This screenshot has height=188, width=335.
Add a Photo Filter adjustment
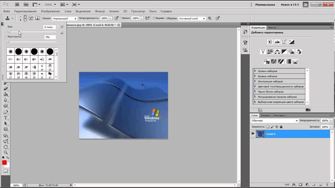(x=292, y=52)
